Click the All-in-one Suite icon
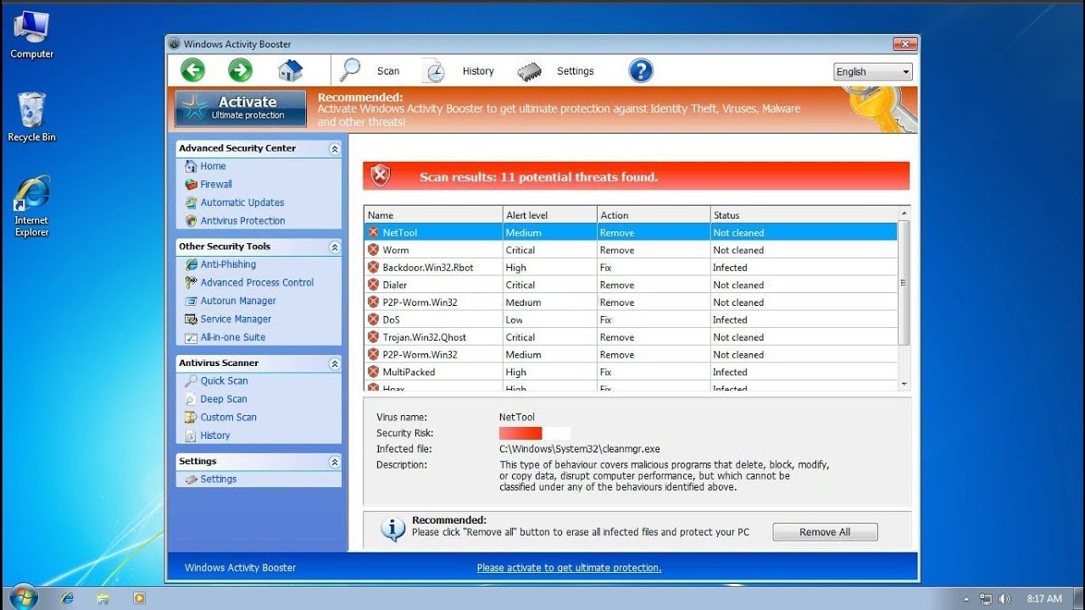 pyautogui.click(x=191, y=337)
